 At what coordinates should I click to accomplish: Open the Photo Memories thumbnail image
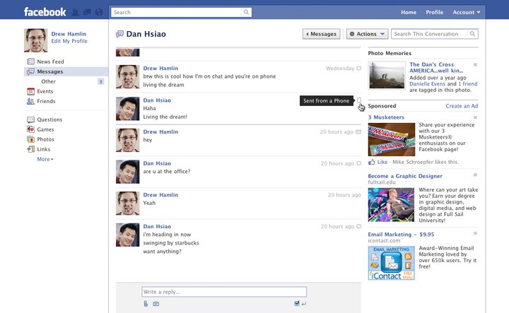click(x=387, y=76)
